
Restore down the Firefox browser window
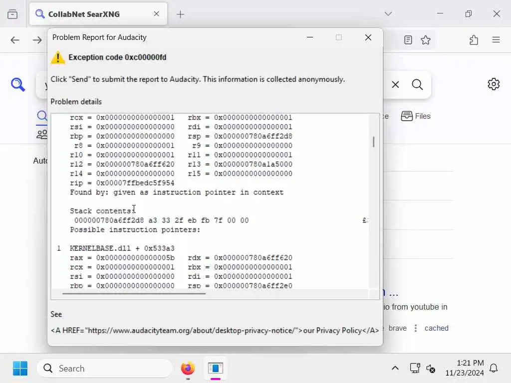(468, 13)
